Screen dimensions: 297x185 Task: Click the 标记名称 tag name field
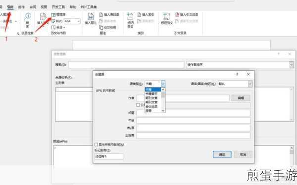(109, 156)
